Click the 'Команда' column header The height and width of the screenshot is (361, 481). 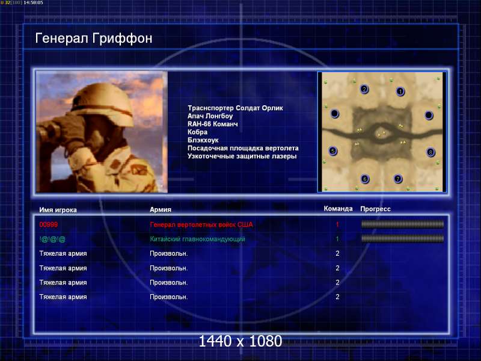(x=338, y=209)
